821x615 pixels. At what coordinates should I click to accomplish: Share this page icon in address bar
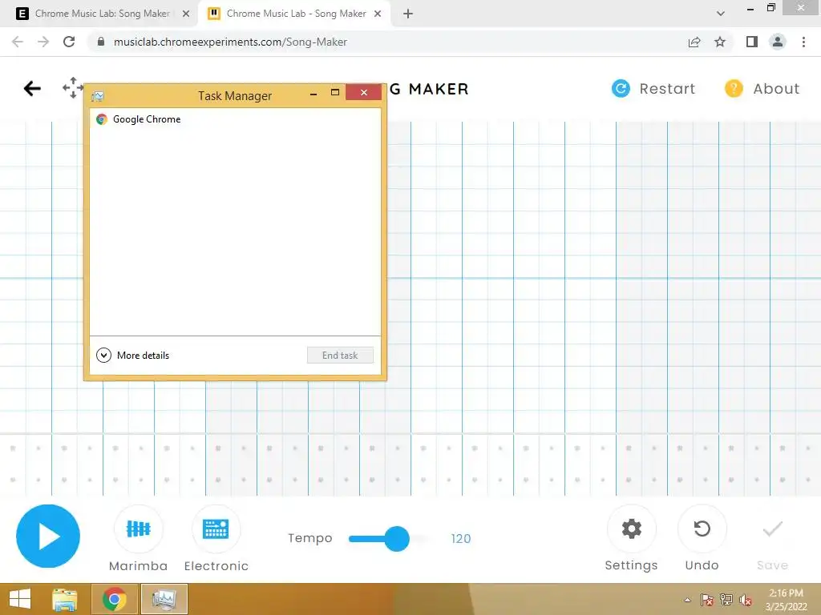point(694,42)
